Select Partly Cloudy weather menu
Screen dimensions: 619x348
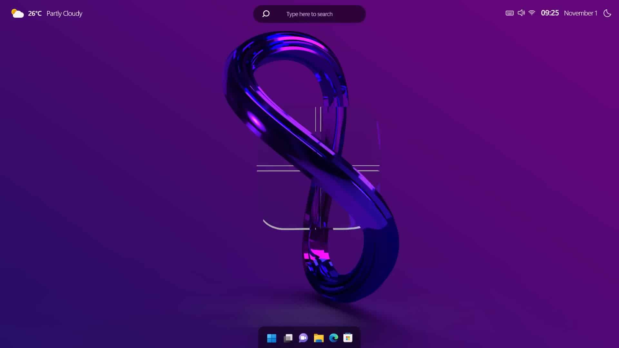pos(47,13)
